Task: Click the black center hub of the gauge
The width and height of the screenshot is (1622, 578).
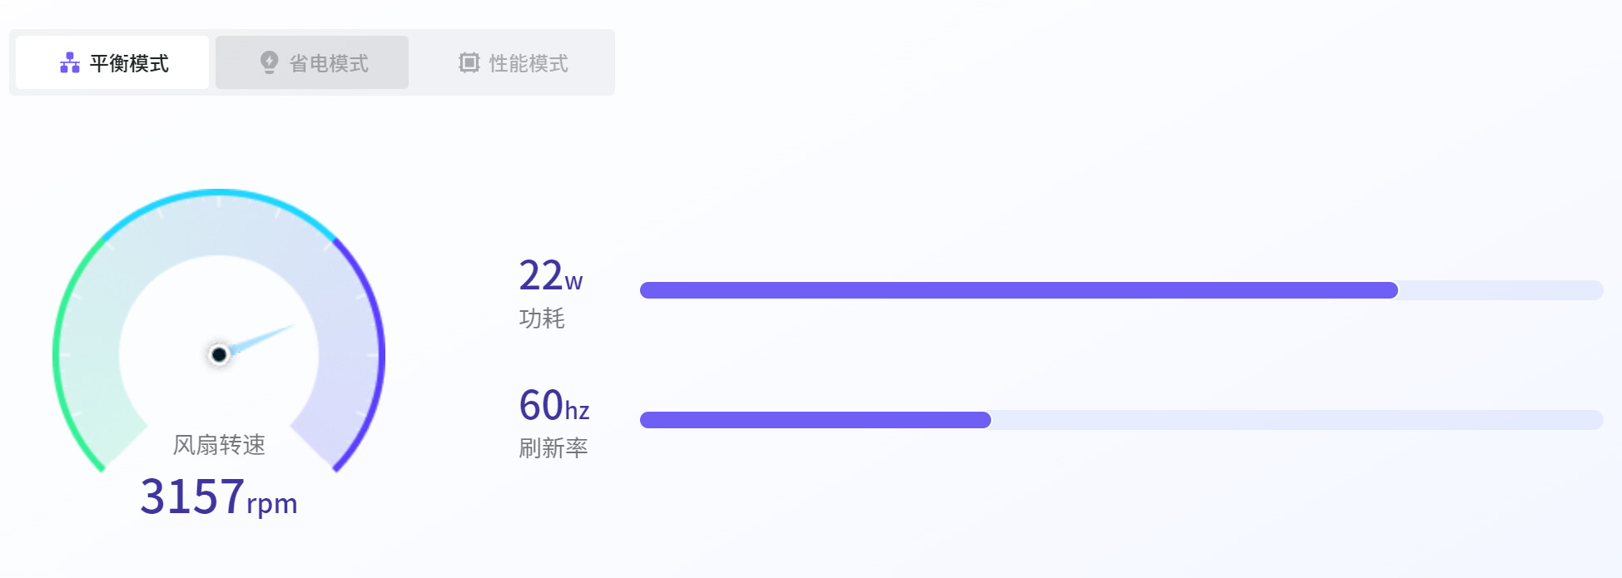Action: [219, 355]
